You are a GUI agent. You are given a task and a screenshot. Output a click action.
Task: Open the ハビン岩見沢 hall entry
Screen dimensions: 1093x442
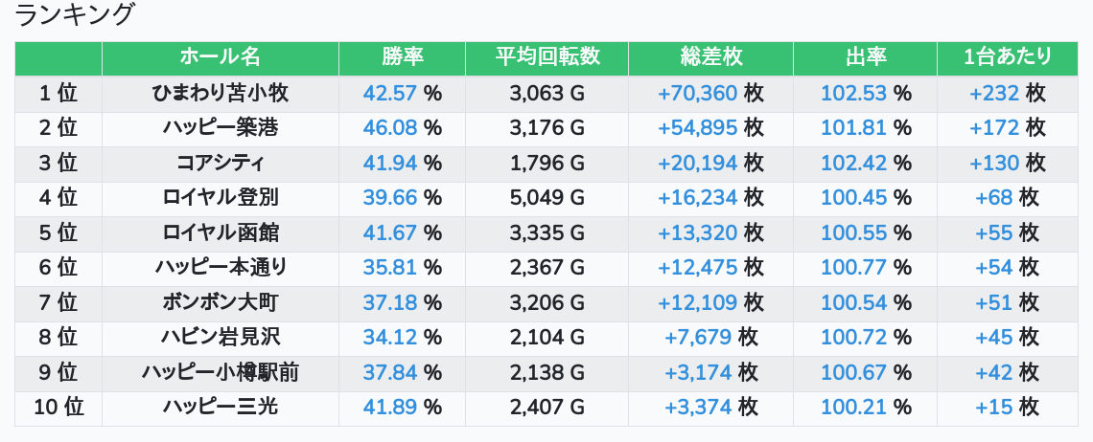click(220, 338)
